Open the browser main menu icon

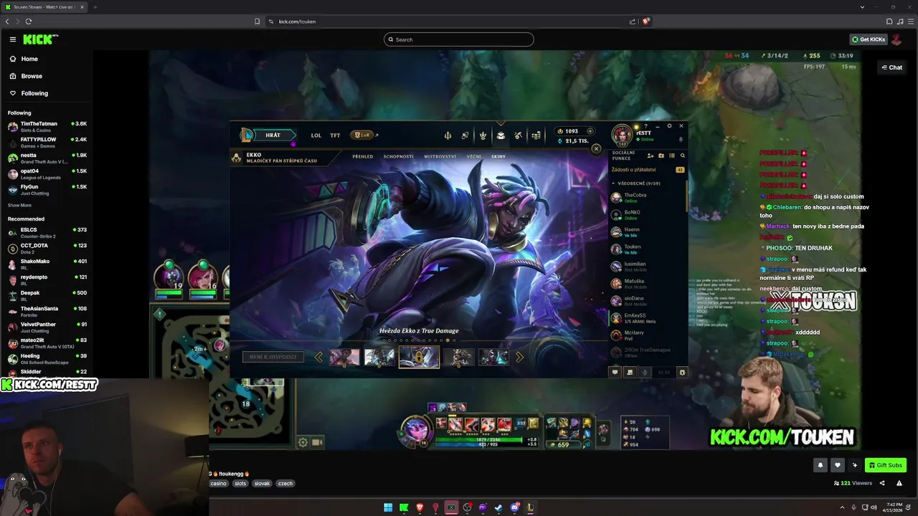pos(911,21)
